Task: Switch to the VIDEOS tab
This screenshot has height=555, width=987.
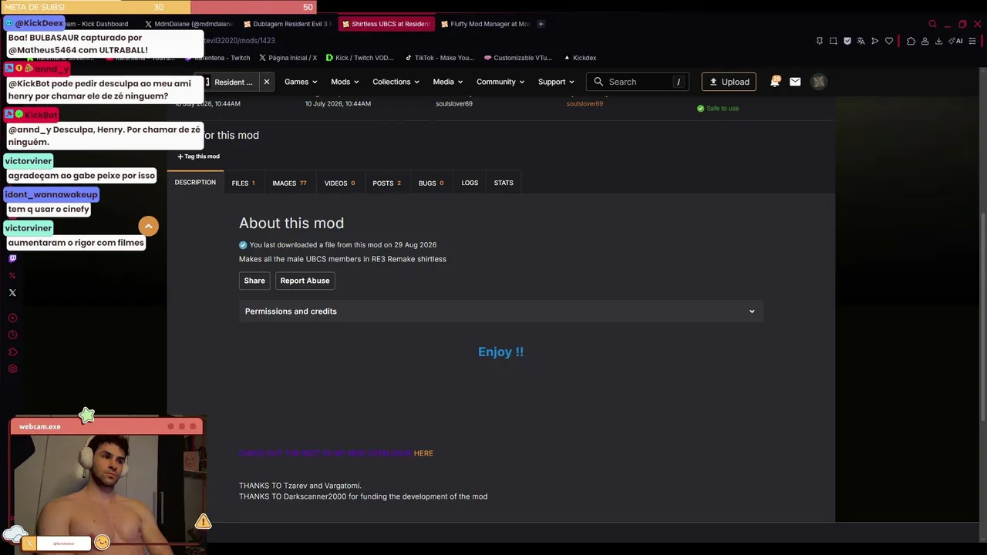Action: pyautogui.click(x=339, y=183)
